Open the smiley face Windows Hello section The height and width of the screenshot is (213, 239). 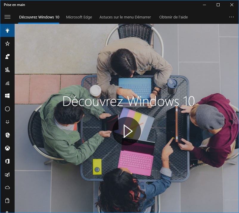pos(7,122)
